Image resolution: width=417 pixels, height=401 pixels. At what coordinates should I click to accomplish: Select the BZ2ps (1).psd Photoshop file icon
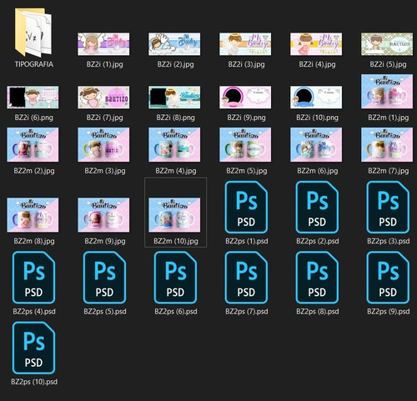tap(246, 207)
